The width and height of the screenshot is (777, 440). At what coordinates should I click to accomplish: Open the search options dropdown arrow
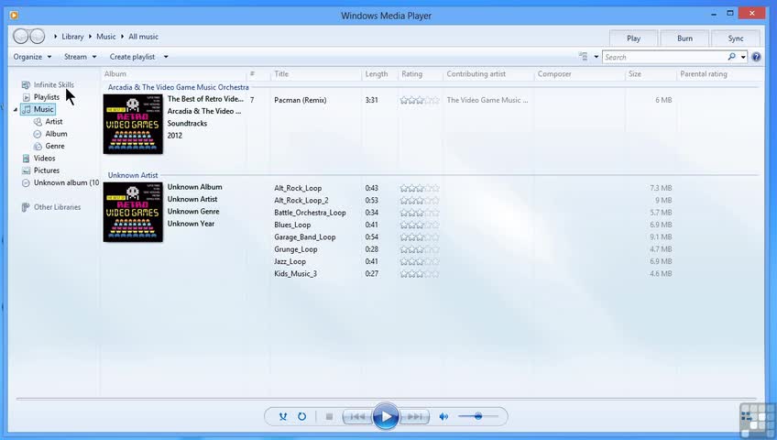(x=743, y=57)
